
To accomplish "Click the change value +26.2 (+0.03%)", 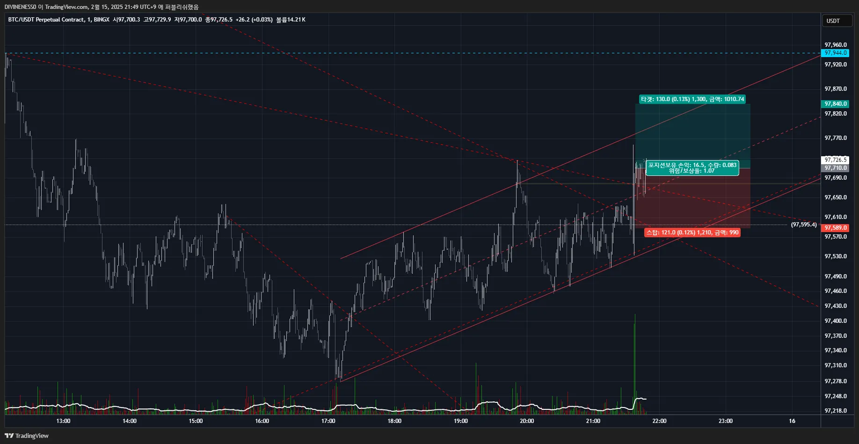I will [x=254, y=20].
